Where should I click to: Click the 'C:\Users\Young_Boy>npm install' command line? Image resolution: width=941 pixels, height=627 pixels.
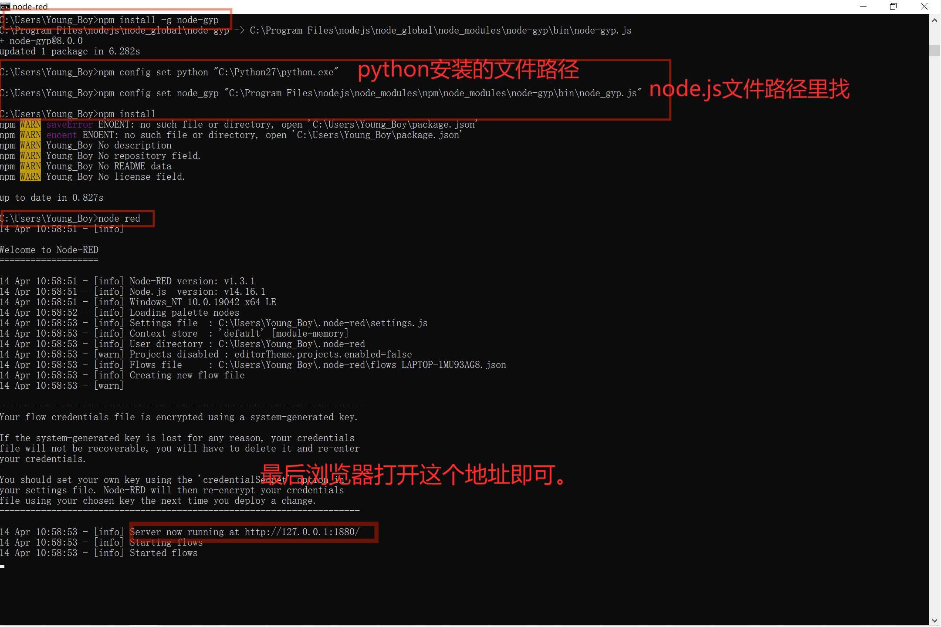pyautogui.click(x=78, y=114)
